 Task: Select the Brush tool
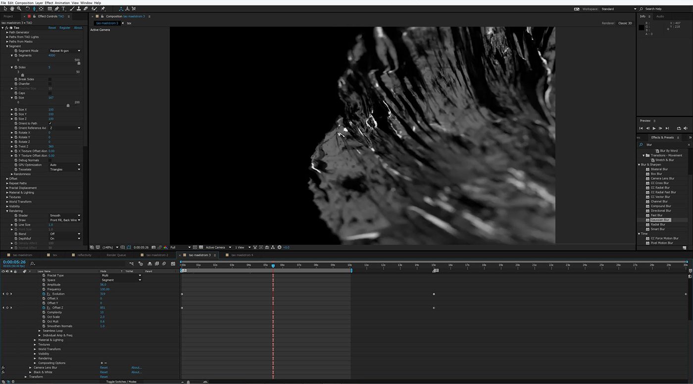tap(72, 8)
